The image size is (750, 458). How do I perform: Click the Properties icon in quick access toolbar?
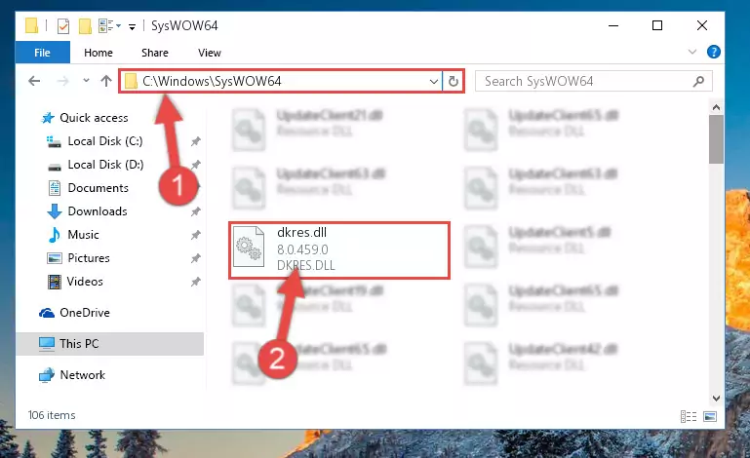(63, 25)
